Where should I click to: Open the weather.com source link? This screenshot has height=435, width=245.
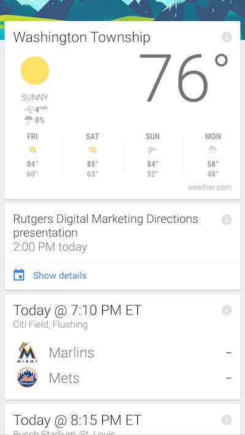209,187
